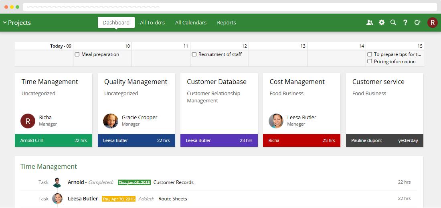Check the Meal preparation task
The width and height of the screenshot is (441, 208).
coord(77,54)
